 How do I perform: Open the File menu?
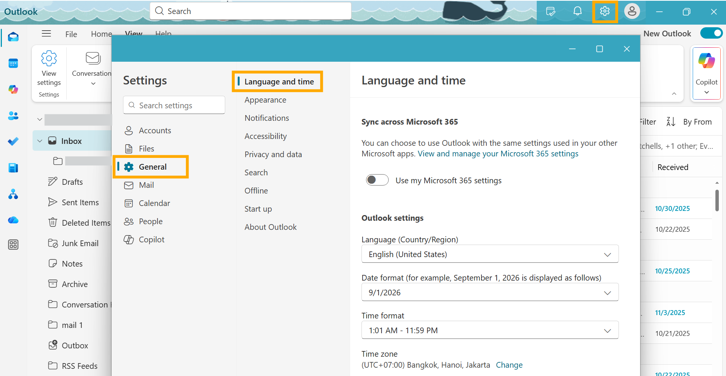tap(71, 34)
